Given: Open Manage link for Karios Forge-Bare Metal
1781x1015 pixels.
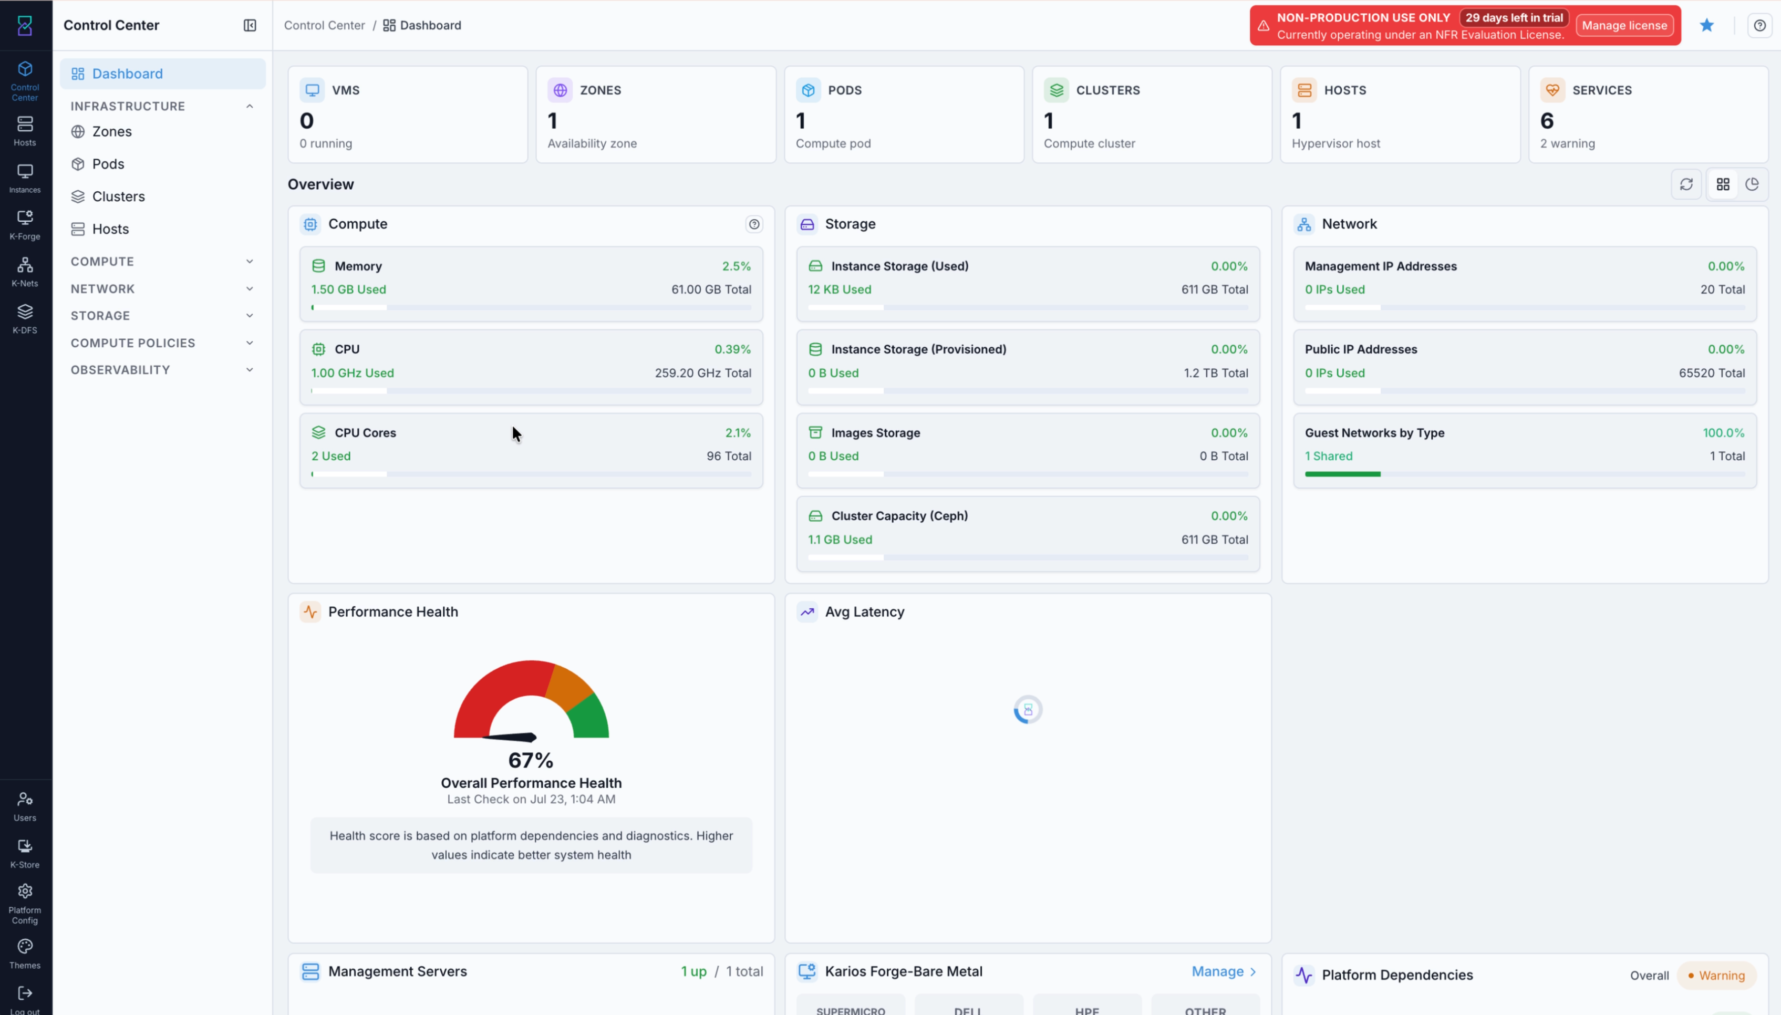Looking at the screenshot, I should 1224,971.
